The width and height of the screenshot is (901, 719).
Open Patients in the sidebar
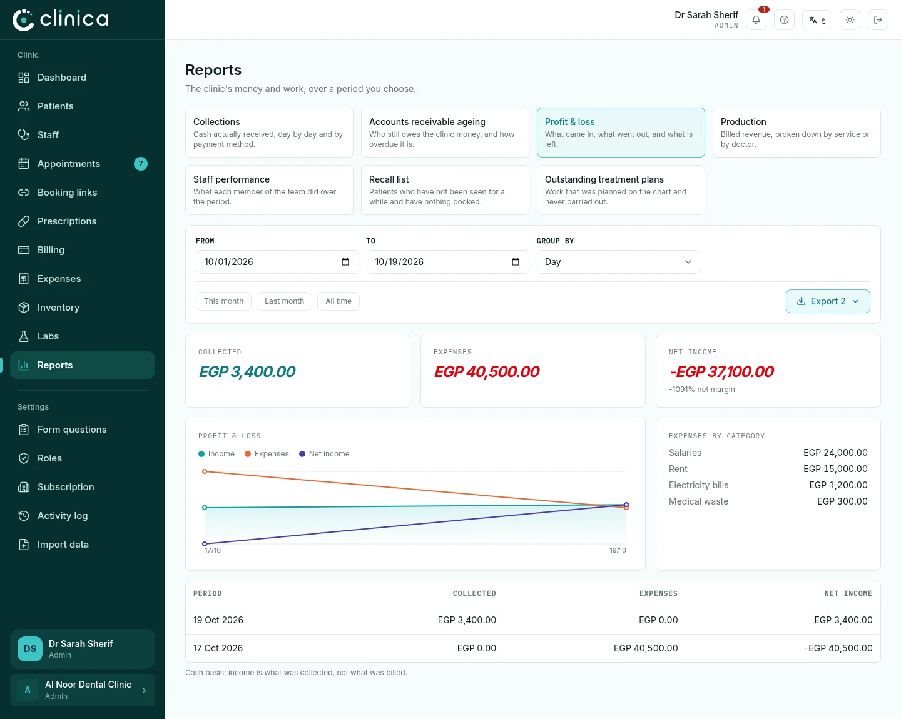(x=83, y=106)
